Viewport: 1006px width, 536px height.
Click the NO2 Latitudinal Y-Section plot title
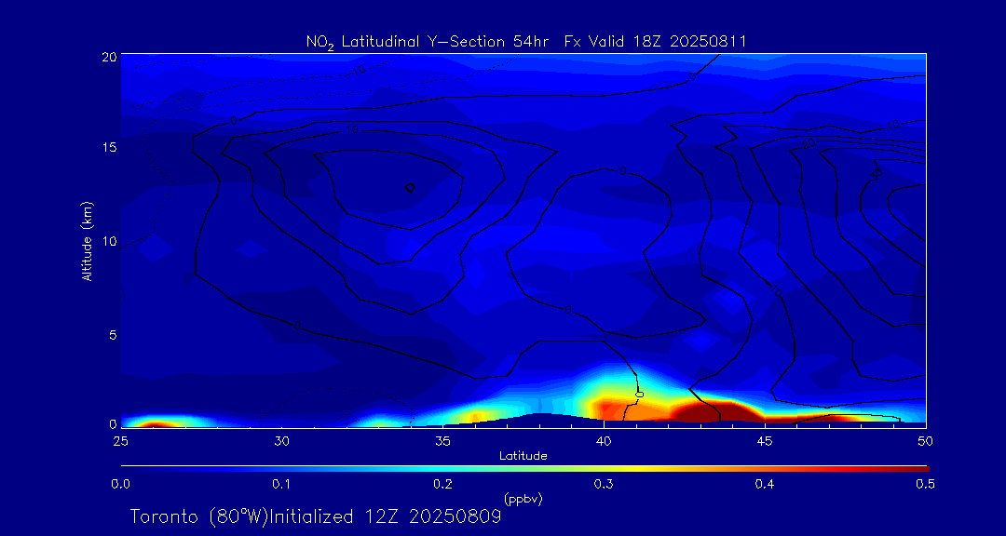pyautogui.click(x=525, y=41)
